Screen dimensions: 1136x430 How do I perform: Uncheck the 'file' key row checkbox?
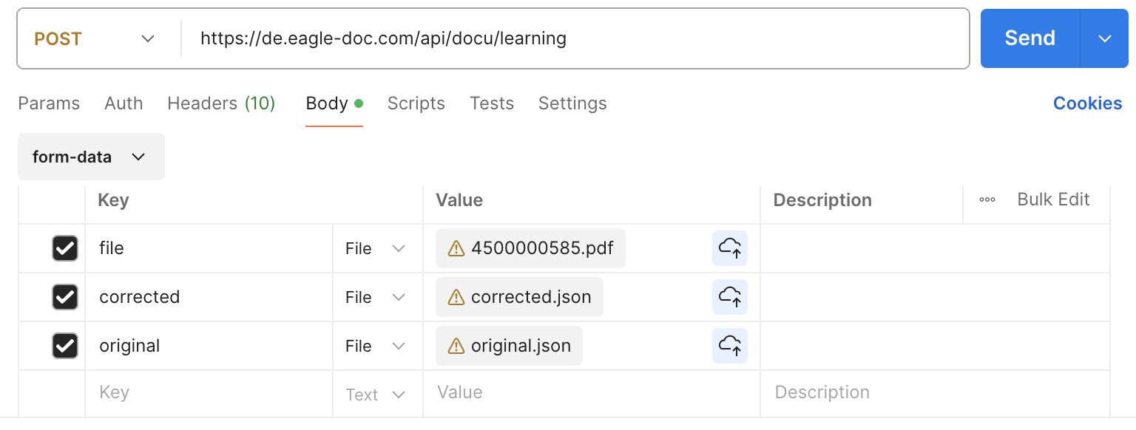pyautogui.click(x=65, y=248)
